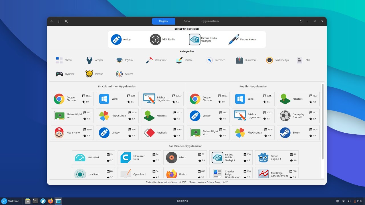Viewport: 365px width, 205px height.
Task: Select the Multimedya category
Action: [x=277, y=60]
